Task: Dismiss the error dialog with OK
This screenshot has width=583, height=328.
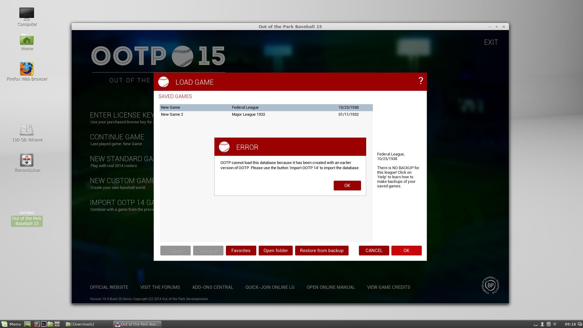Action: coord(347,186)
